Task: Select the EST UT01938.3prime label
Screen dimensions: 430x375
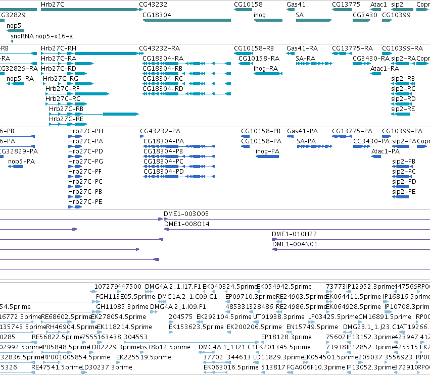Action: click(x=278, y=317)
